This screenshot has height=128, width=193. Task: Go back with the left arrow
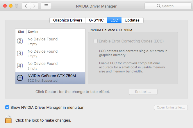tap(26, 6)
